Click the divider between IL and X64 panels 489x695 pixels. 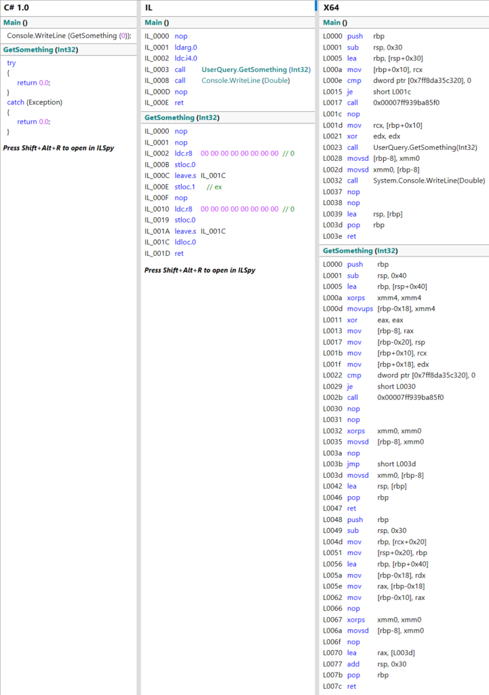317,339
